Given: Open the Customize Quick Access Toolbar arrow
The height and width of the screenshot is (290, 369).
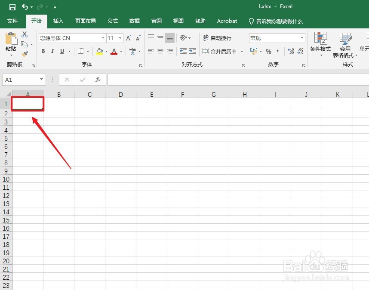Looking at the screenshot, I should pos(55,7).
